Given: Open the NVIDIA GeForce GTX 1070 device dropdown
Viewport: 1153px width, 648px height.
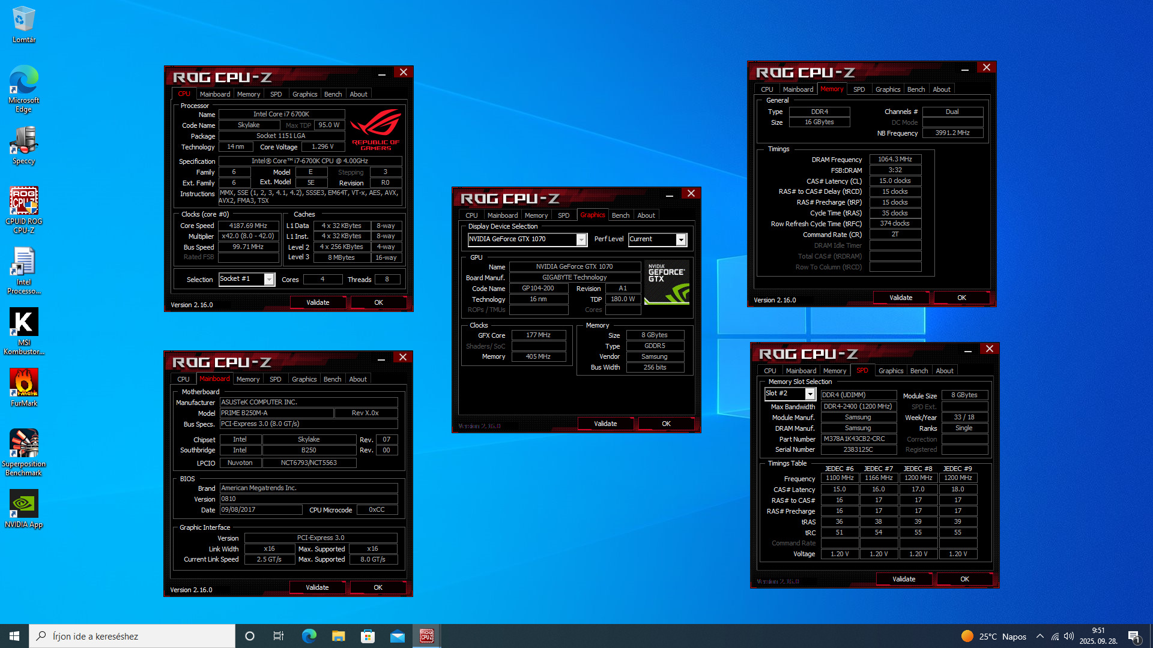Looking at the screenshot, I should click(581, 240).
